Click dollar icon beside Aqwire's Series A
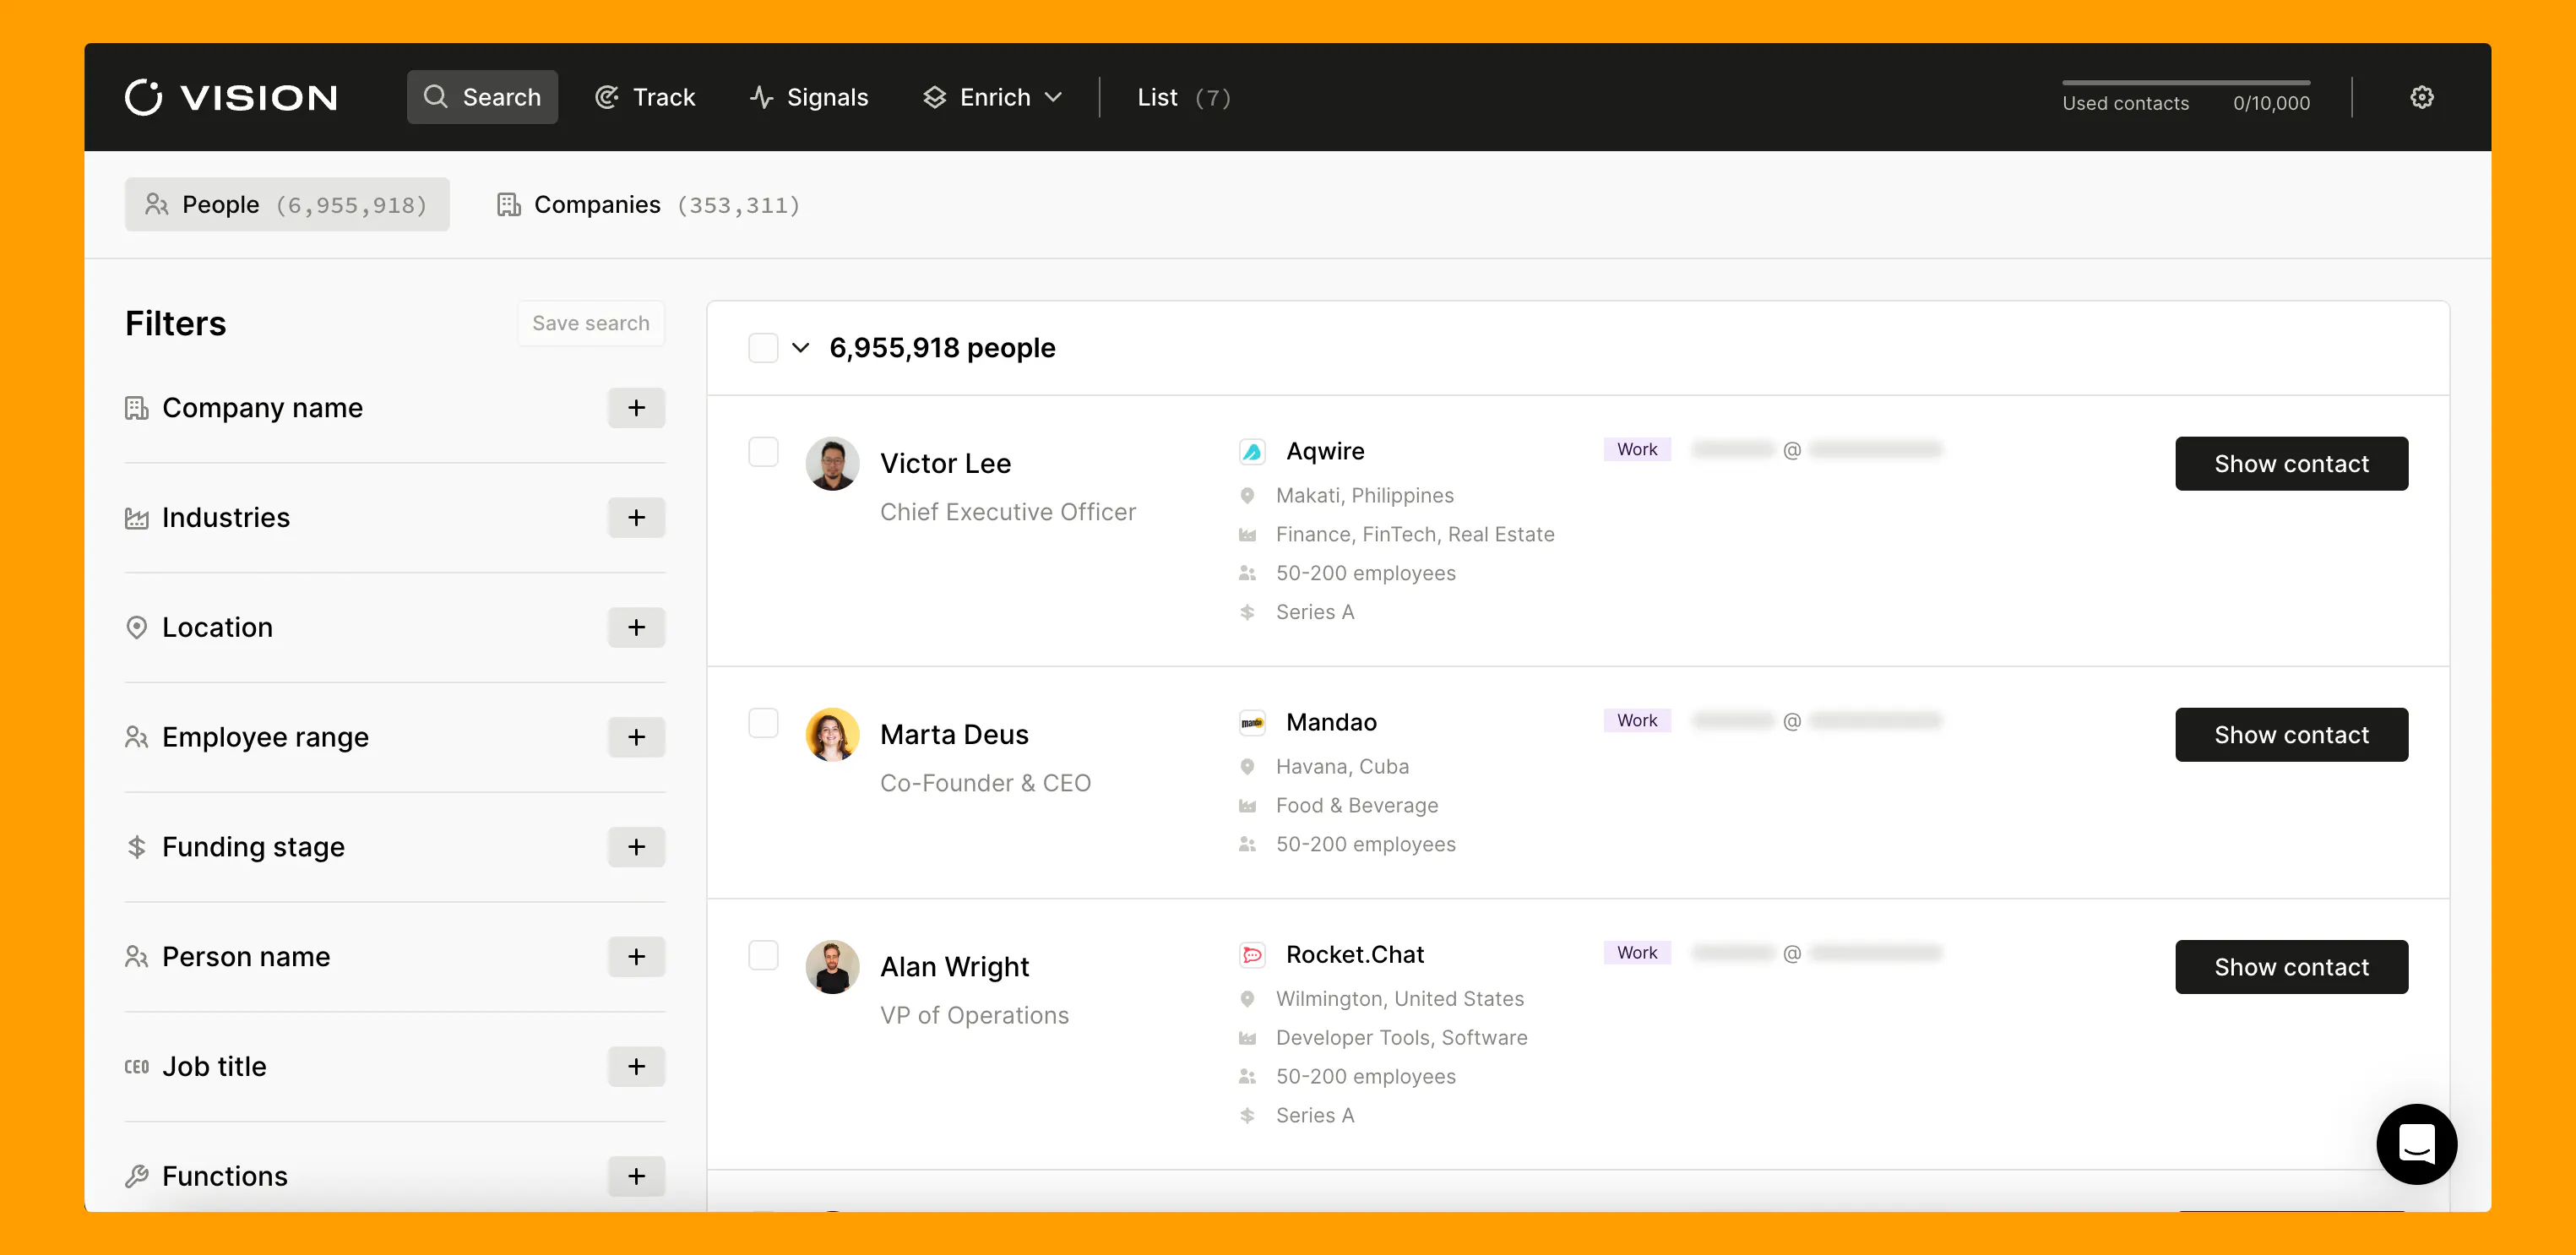 coord(1247,612)
